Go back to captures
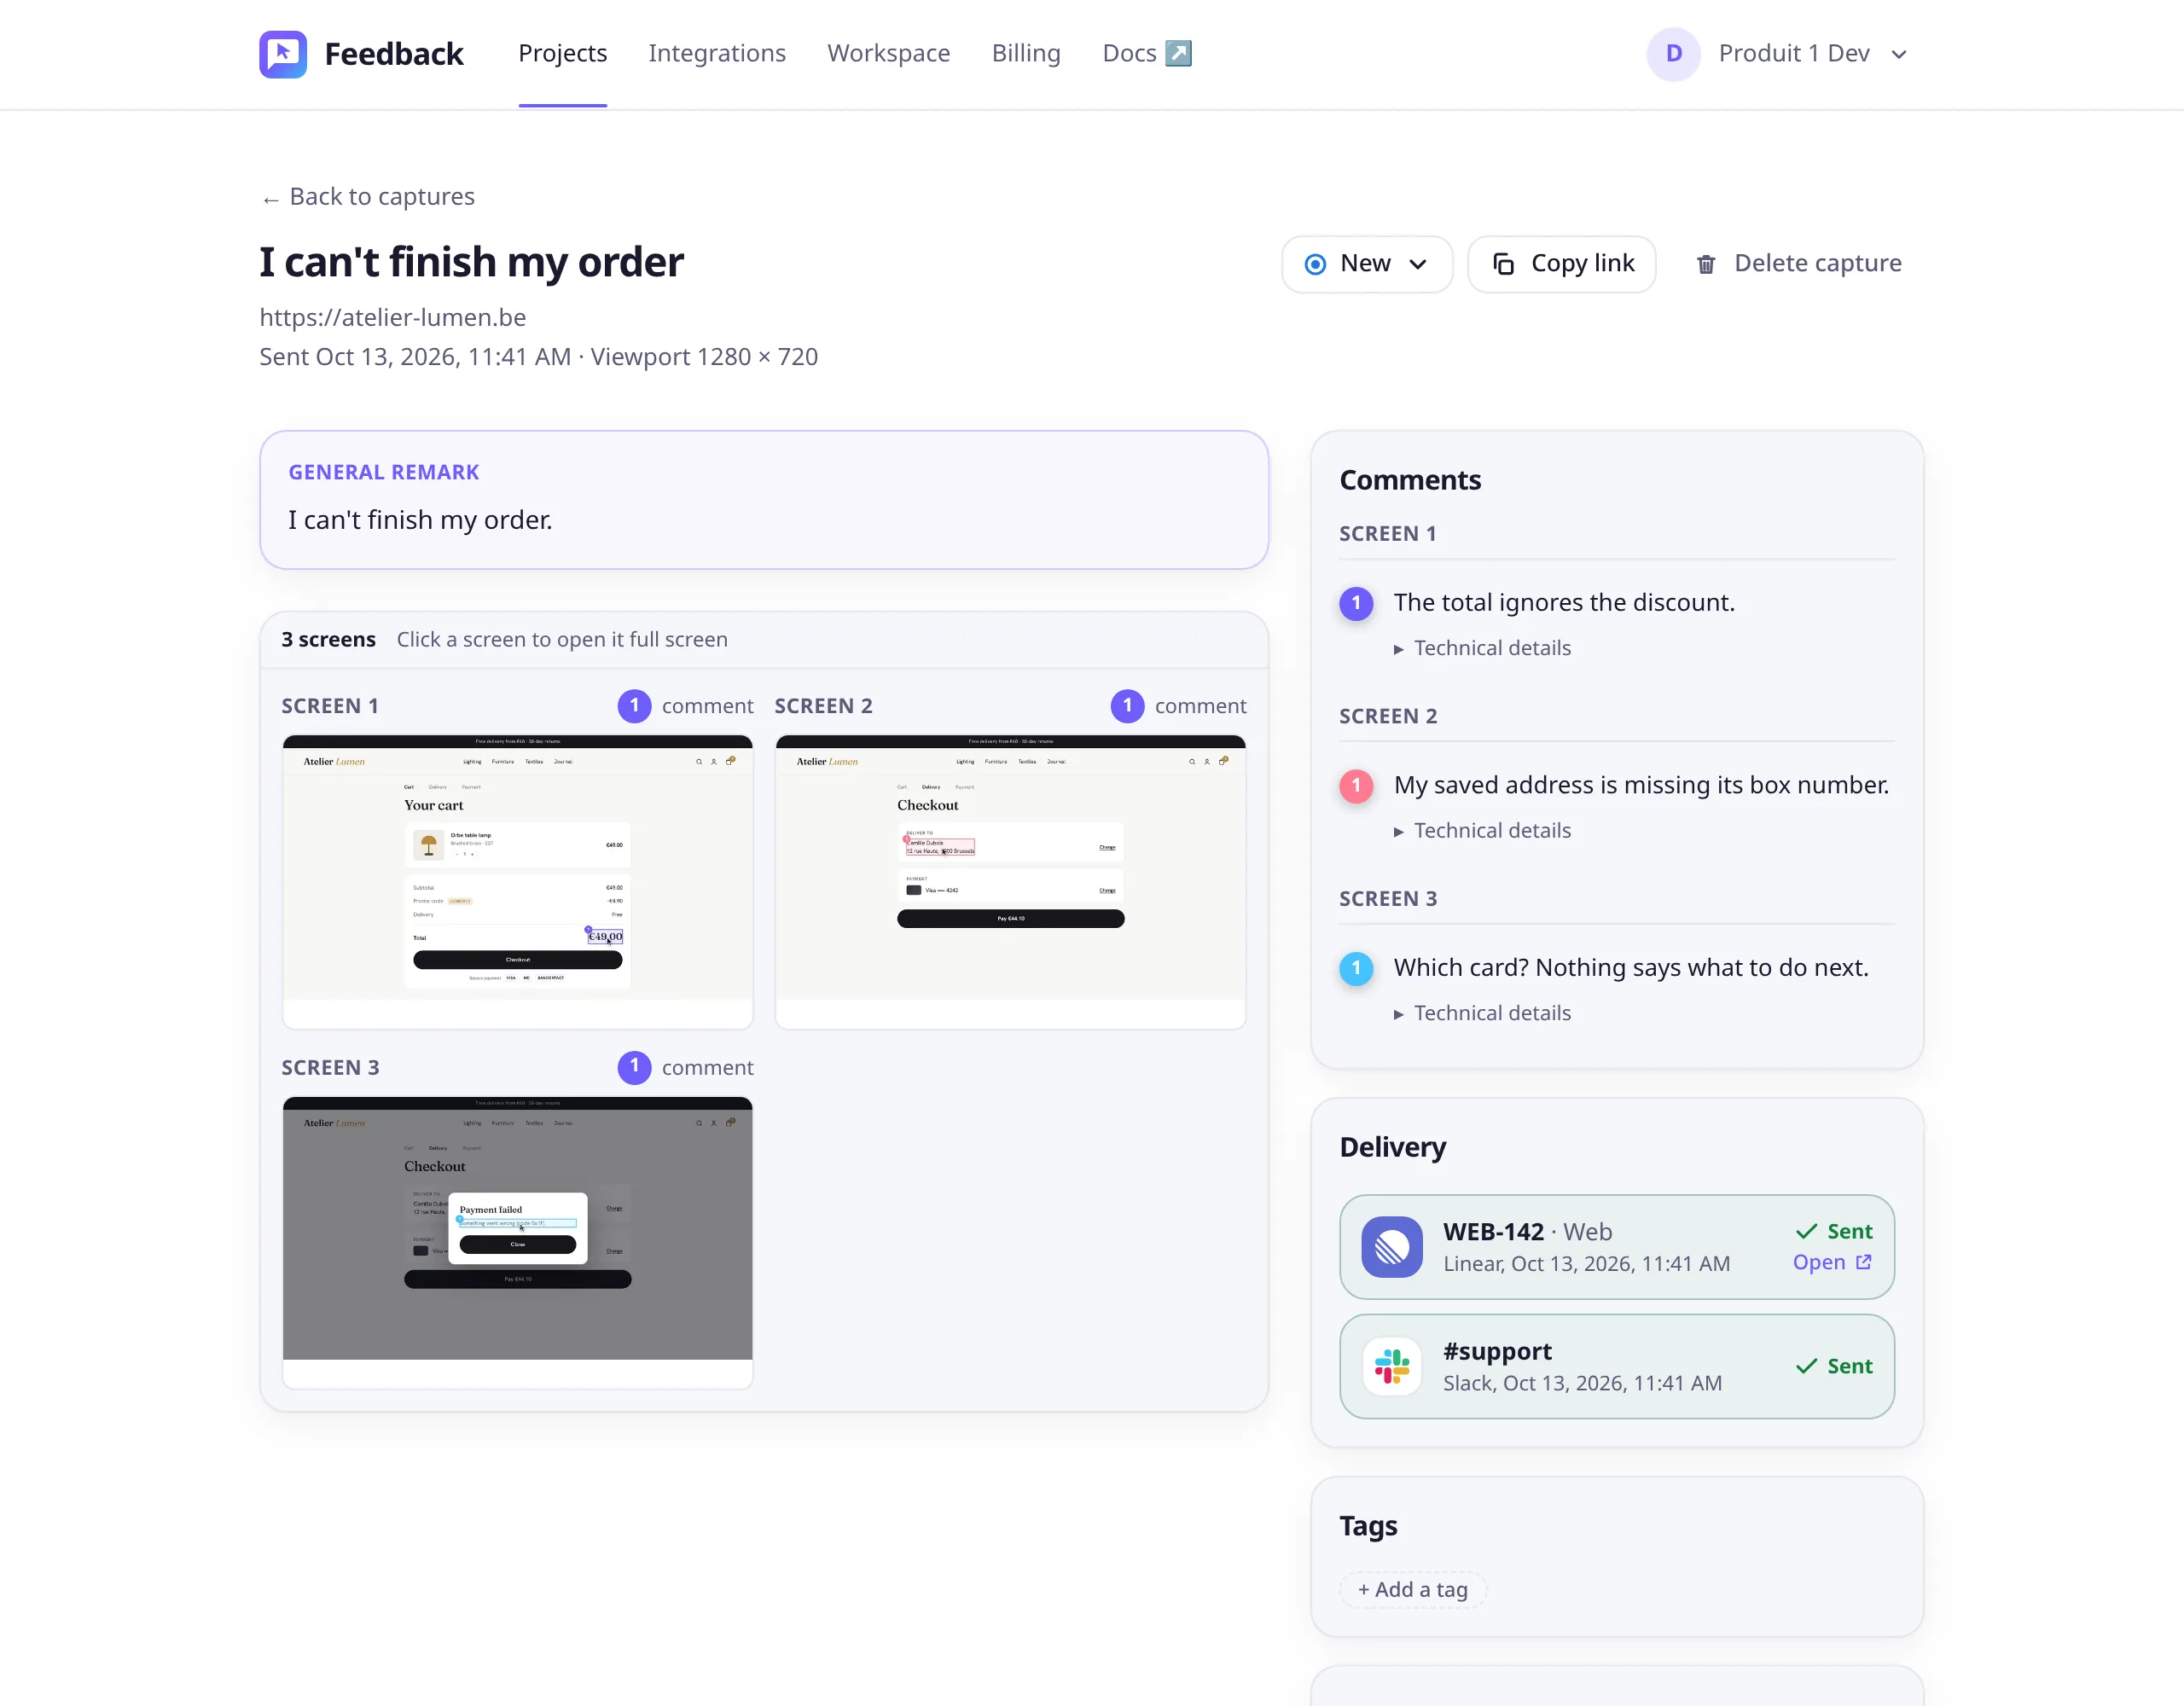The height and width of the screenshot is (1706, 2184). point(368,197)
